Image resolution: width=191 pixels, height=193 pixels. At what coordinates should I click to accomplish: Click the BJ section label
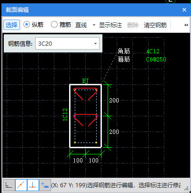[85, 81]
